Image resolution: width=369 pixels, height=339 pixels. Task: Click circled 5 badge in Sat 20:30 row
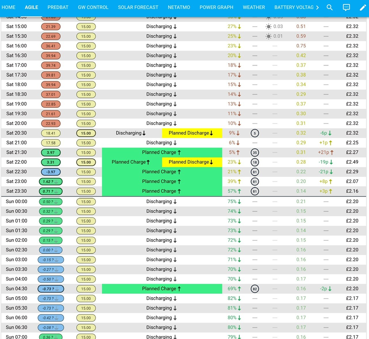tap(255, 133)
